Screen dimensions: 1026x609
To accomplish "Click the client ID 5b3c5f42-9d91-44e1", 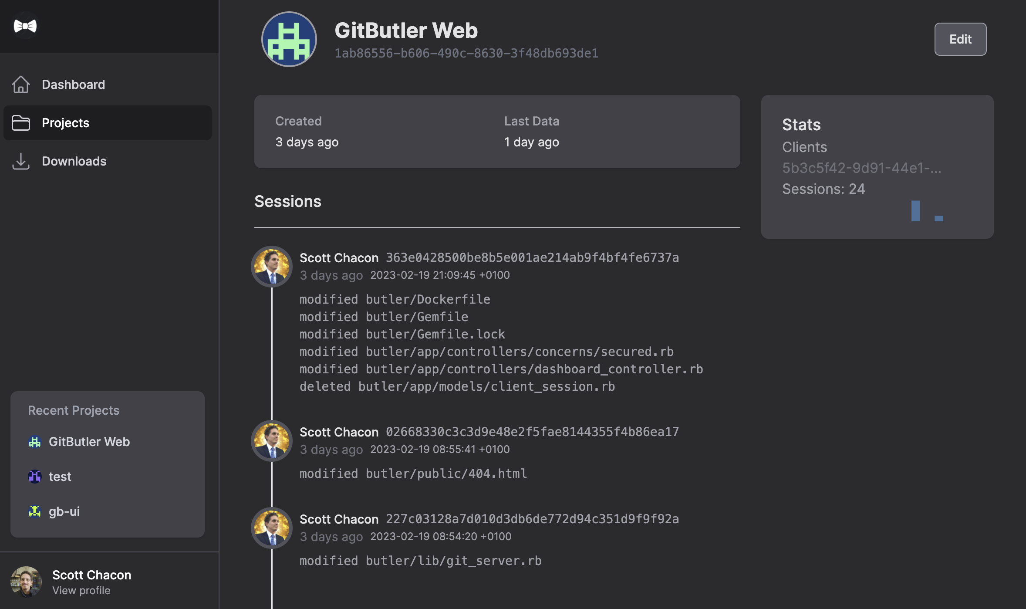I will [x=861, y=168].
